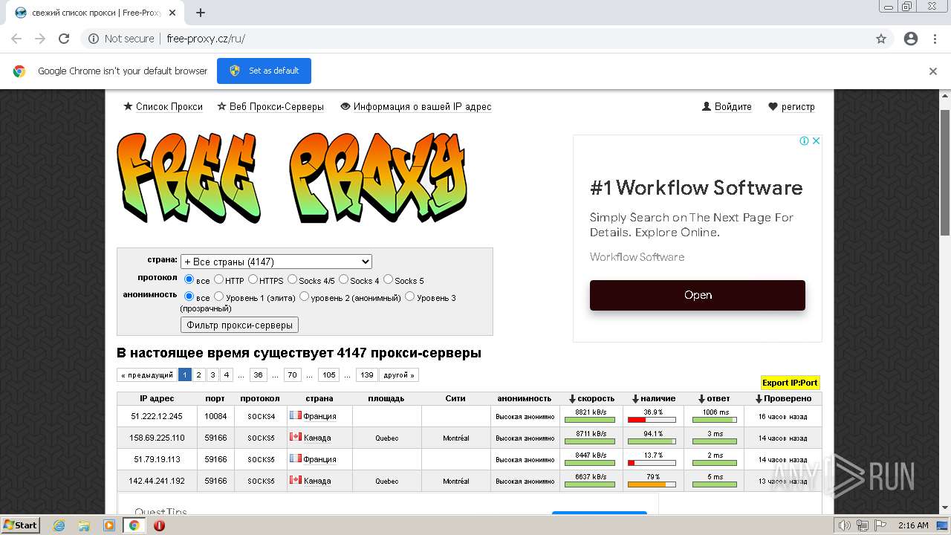Viewport: 951px width, 535px height.
Task: Open File Explorer folder icon in taskbar
Action: click(x=84, y=525)
